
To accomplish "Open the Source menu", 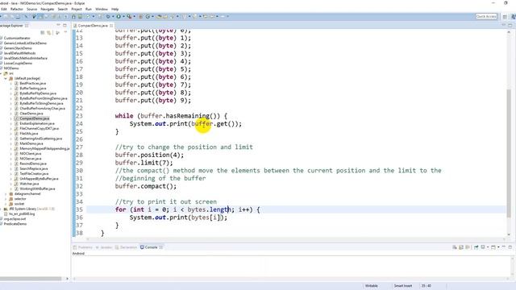I will point(31,9).
